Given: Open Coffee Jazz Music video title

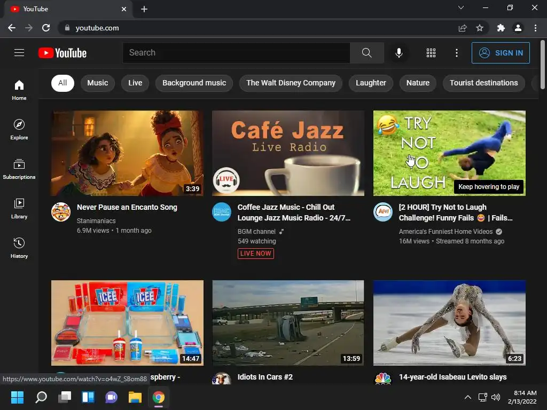Looking at the screenshot, I should (294, 212).
